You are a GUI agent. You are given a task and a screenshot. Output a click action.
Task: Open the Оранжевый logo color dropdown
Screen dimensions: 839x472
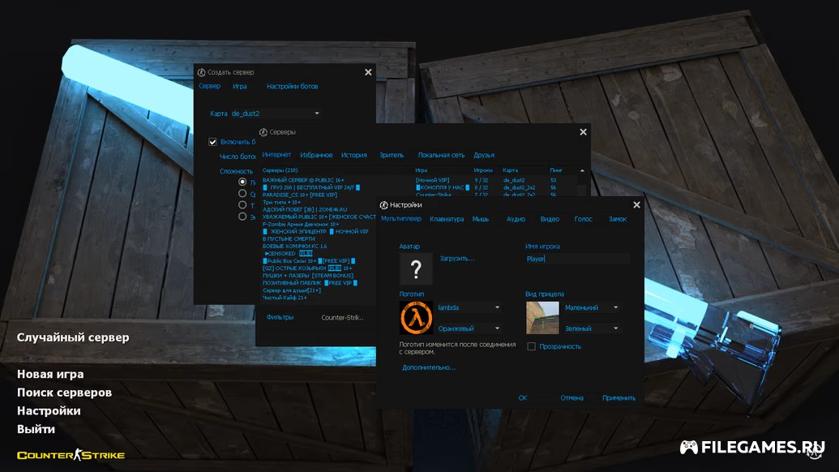click(x=469, y=328)
